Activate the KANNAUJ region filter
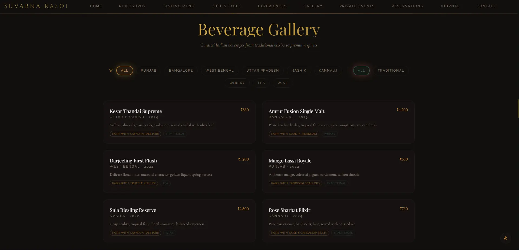Viewport: 519px width, 250px height. (328, 71)
